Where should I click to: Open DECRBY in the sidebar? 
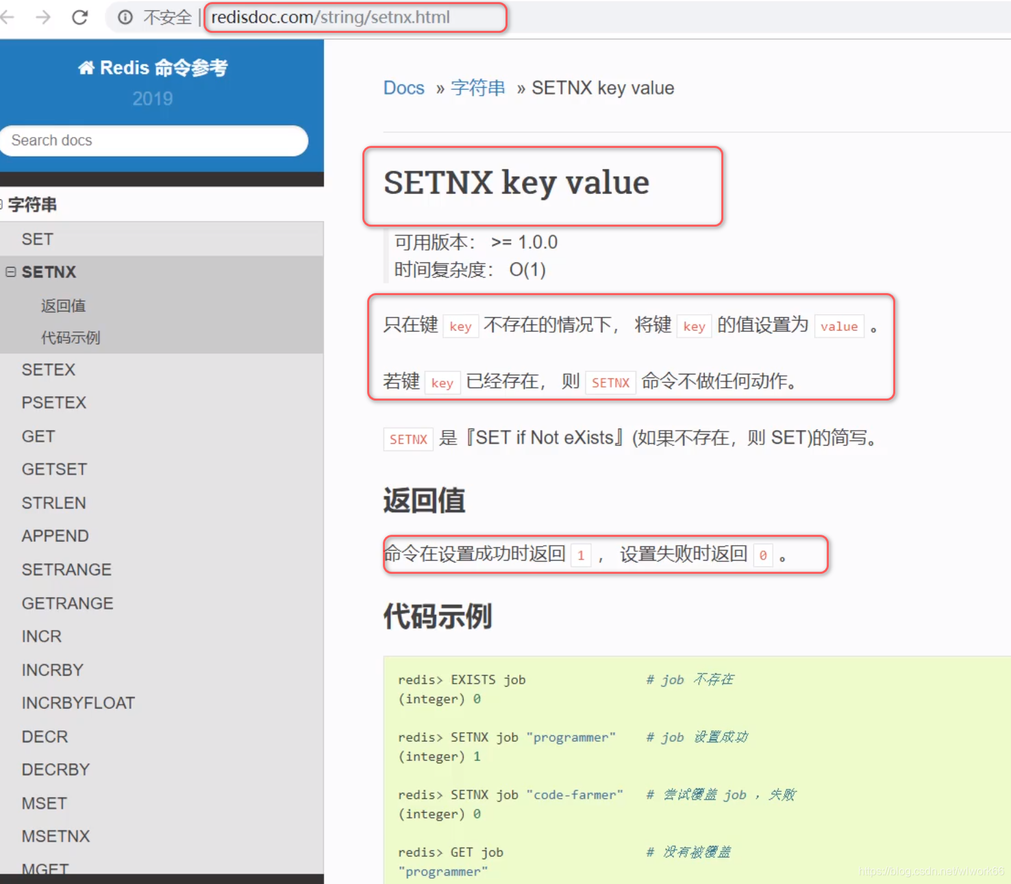[x=56, y=770]
